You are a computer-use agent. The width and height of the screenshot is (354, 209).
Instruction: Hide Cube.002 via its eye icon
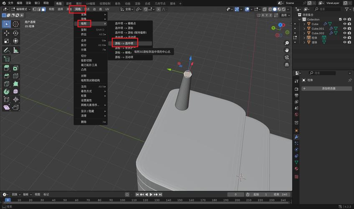[345, 33]
